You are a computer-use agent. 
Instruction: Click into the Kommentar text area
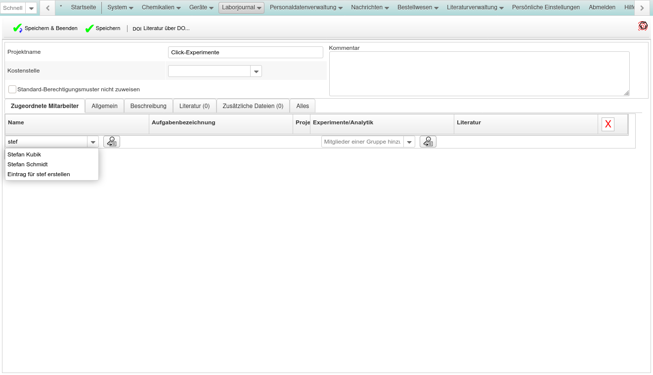(x=479, y=74)
